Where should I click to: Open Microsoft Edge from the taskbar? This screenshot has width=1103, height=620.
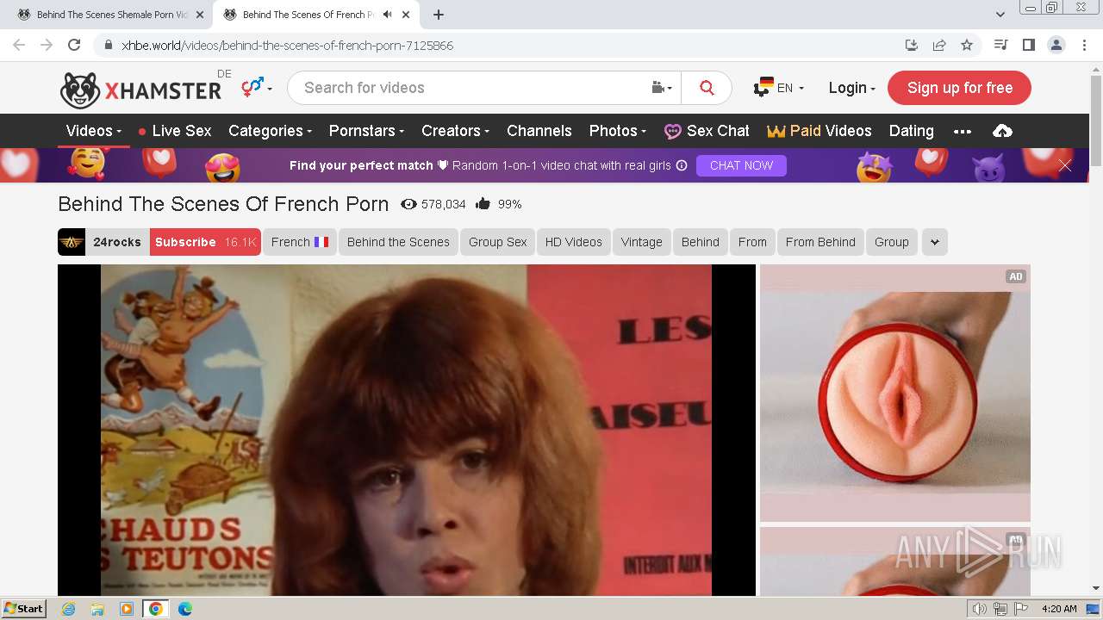185,609
